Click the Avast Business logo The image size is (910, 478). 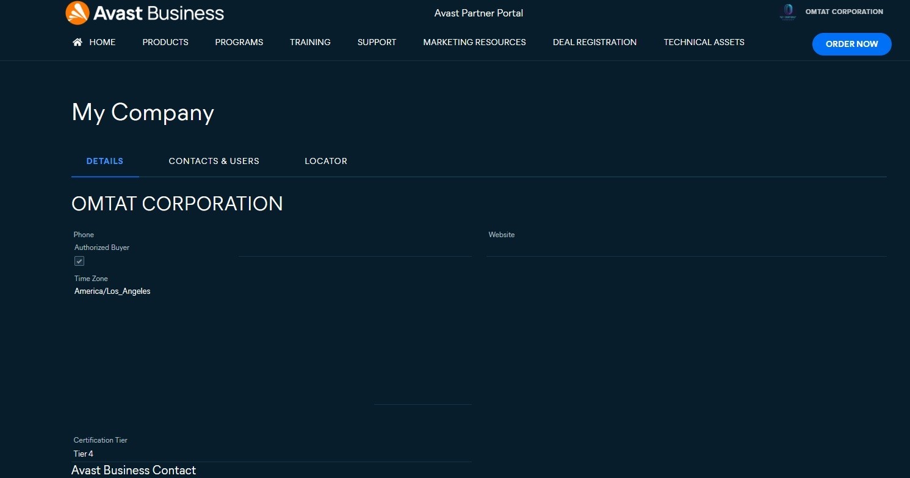[145, 13]
